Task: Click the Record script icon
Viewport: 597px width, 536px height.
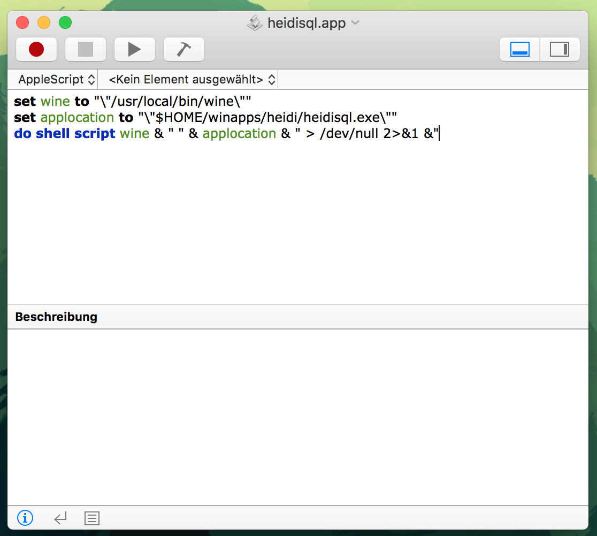Action: [36, 49]
